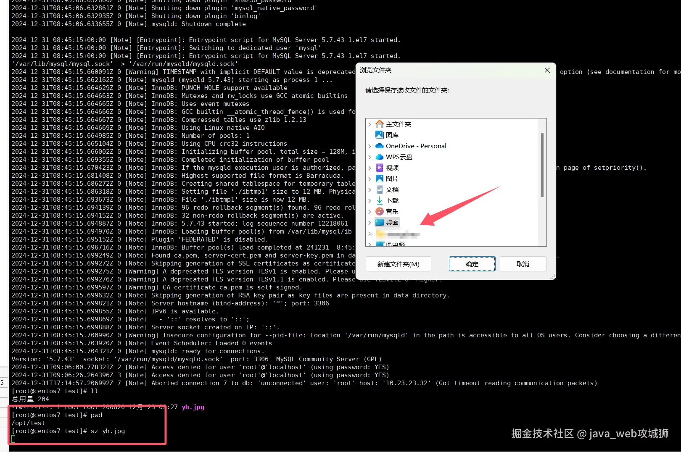
Task: Expand the 视频 folder node
Action: pyautogui.click(x=370, y=168)
